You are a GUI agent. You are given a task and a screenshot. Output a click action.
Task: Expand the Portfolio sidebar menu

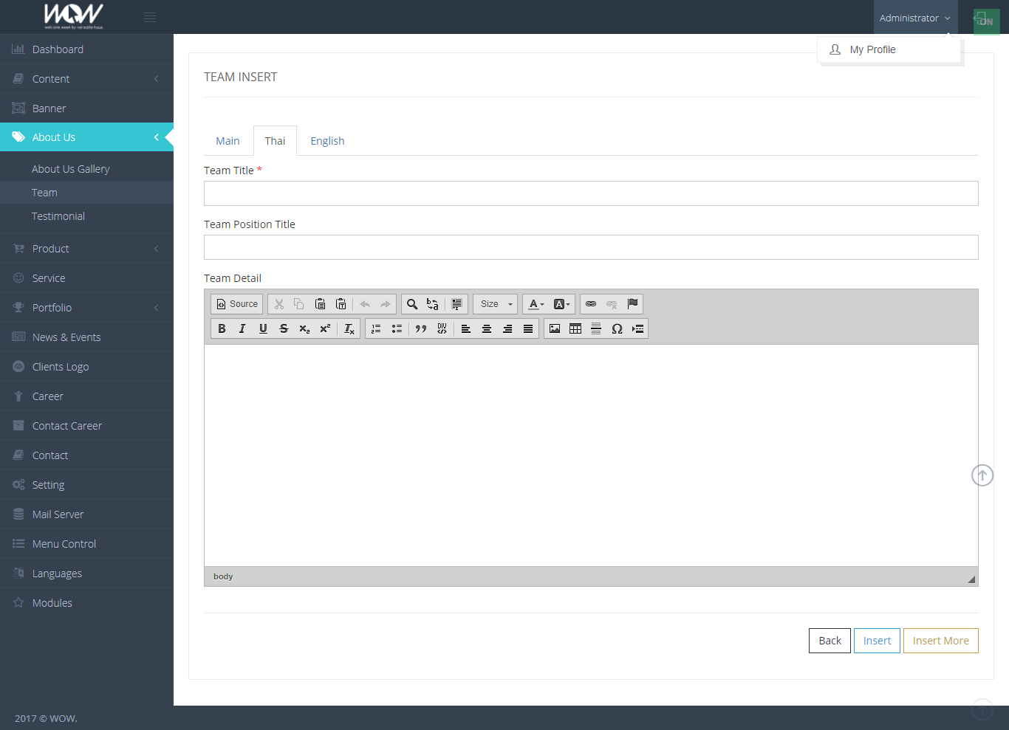point(86,308)
